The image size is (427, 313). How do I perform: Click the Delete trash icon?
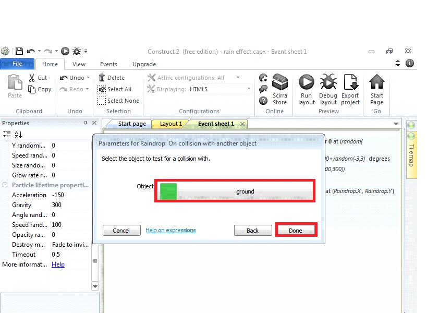pos(102,78)
